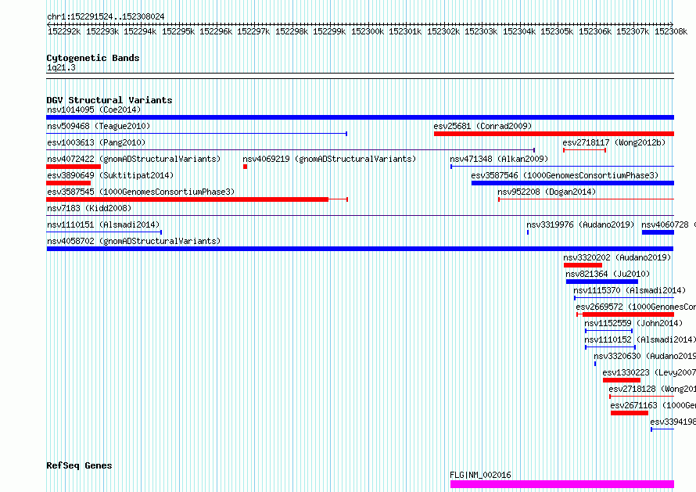Open nsv1152559 (John2014) variant label

click(633, 323)
